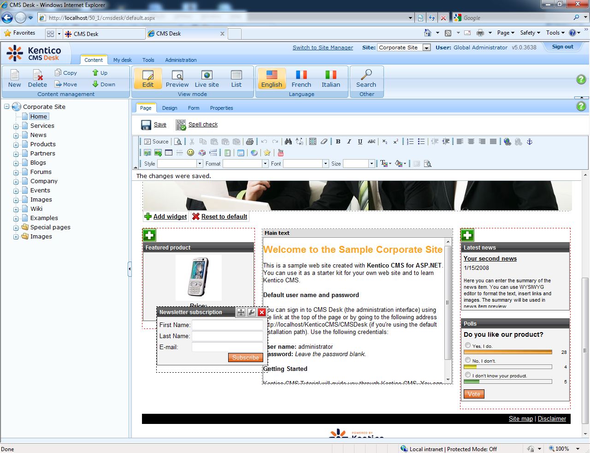Click green plus icon above Featured product
This screenshot has height=453, width=590.
[149, 235]
